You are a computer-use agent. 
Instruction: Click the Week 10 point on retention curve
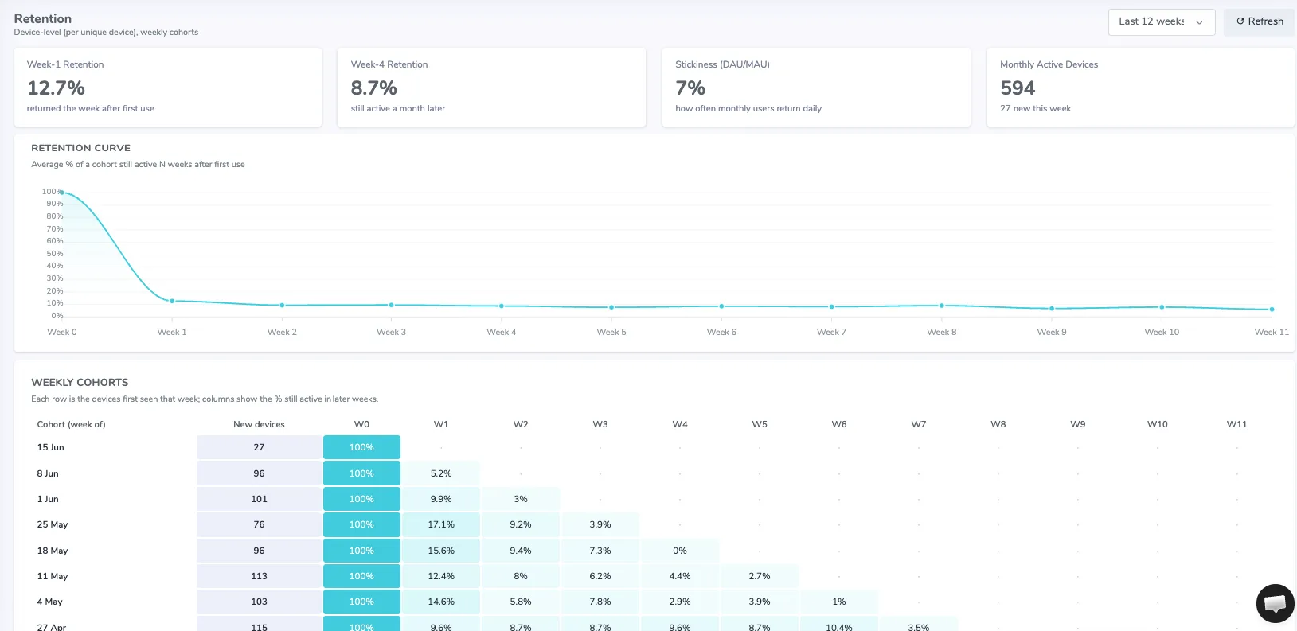pos(1162,307)
